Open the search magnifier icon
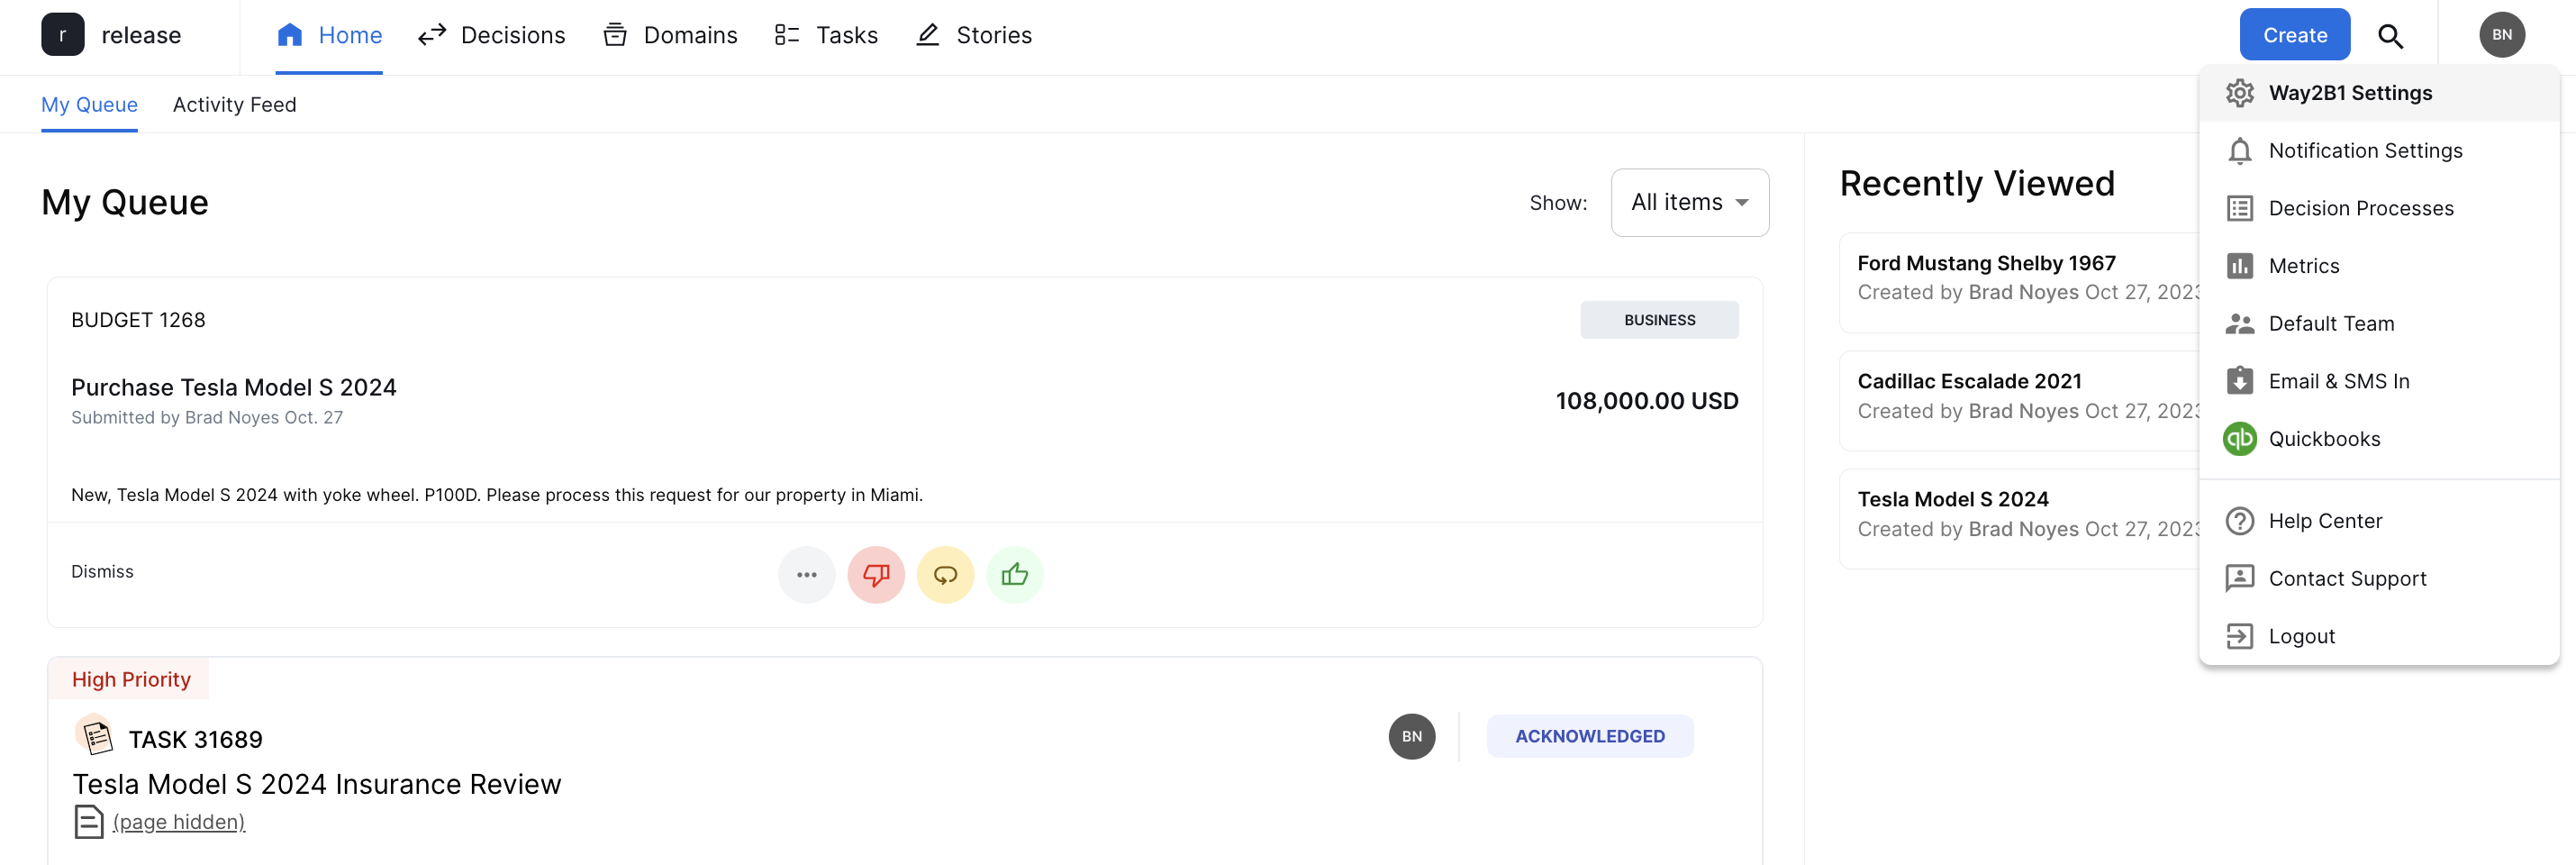 point(2391,36)
